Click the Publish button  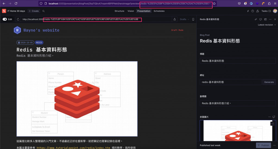coord(263,145)
